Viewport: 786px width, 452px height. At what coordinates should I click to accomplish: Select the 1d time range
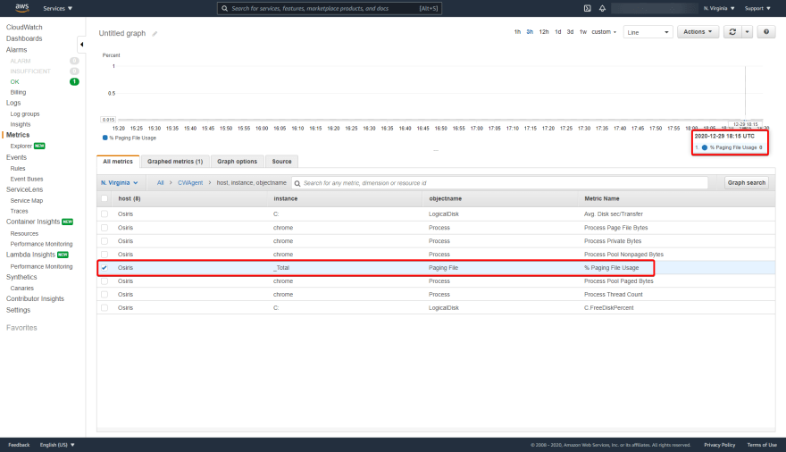point(558,31)
